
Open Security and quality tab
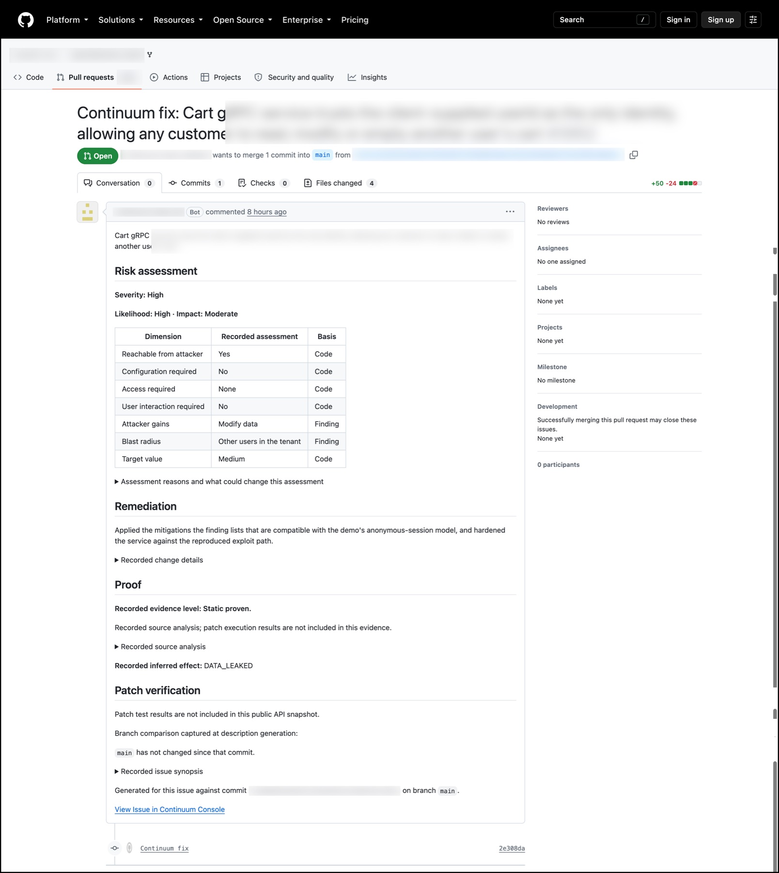(294, 78)
